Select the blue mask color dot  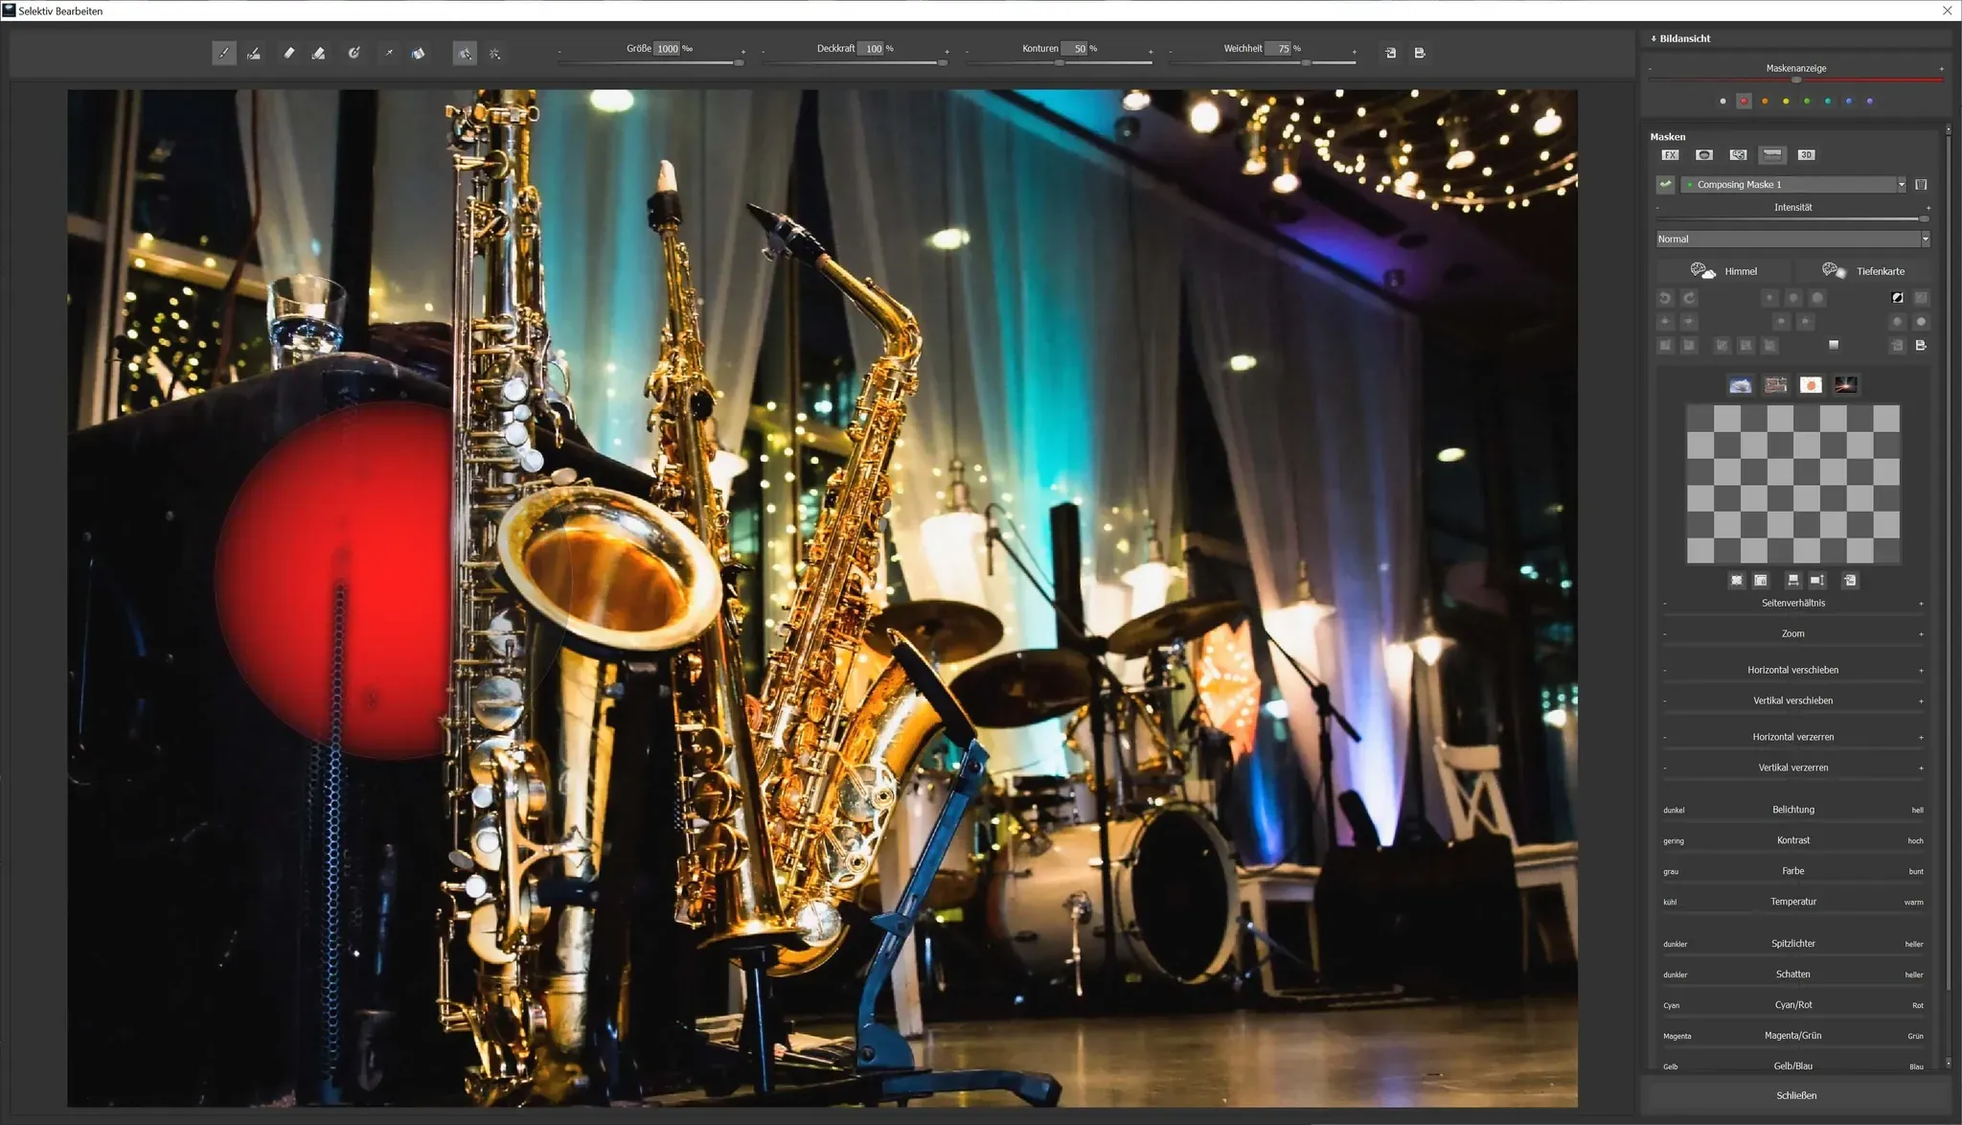point(1849,102)
